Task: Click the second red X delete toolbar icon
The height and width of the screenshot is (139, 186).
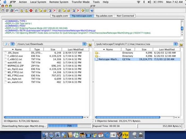Action: [x=78, y=11]
